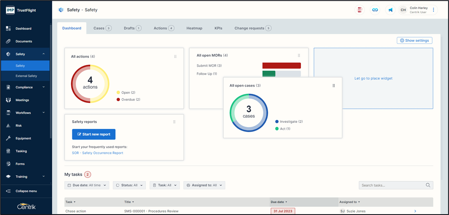Viewport: 449px width, 215px height.
Task: Click search magnifier icon in tasks box
Action: 428,185
